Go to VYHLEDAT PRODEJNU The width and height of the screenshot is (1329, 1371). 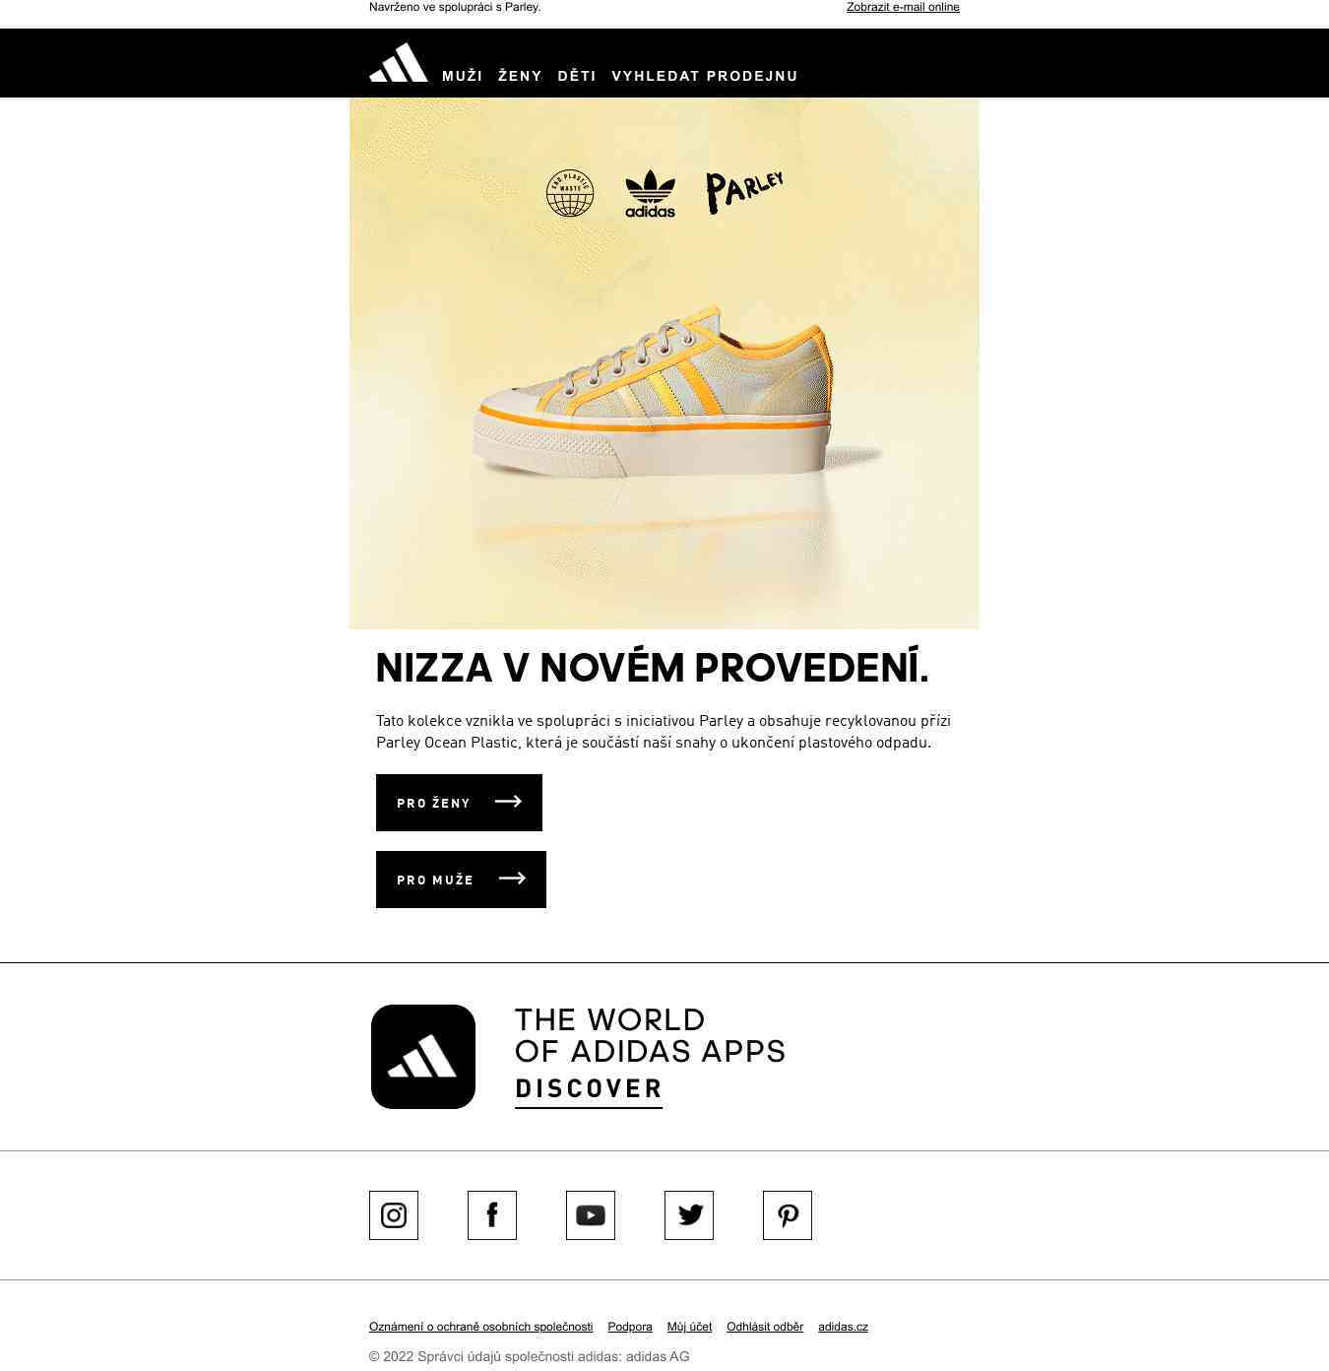(x=705, y=76)
